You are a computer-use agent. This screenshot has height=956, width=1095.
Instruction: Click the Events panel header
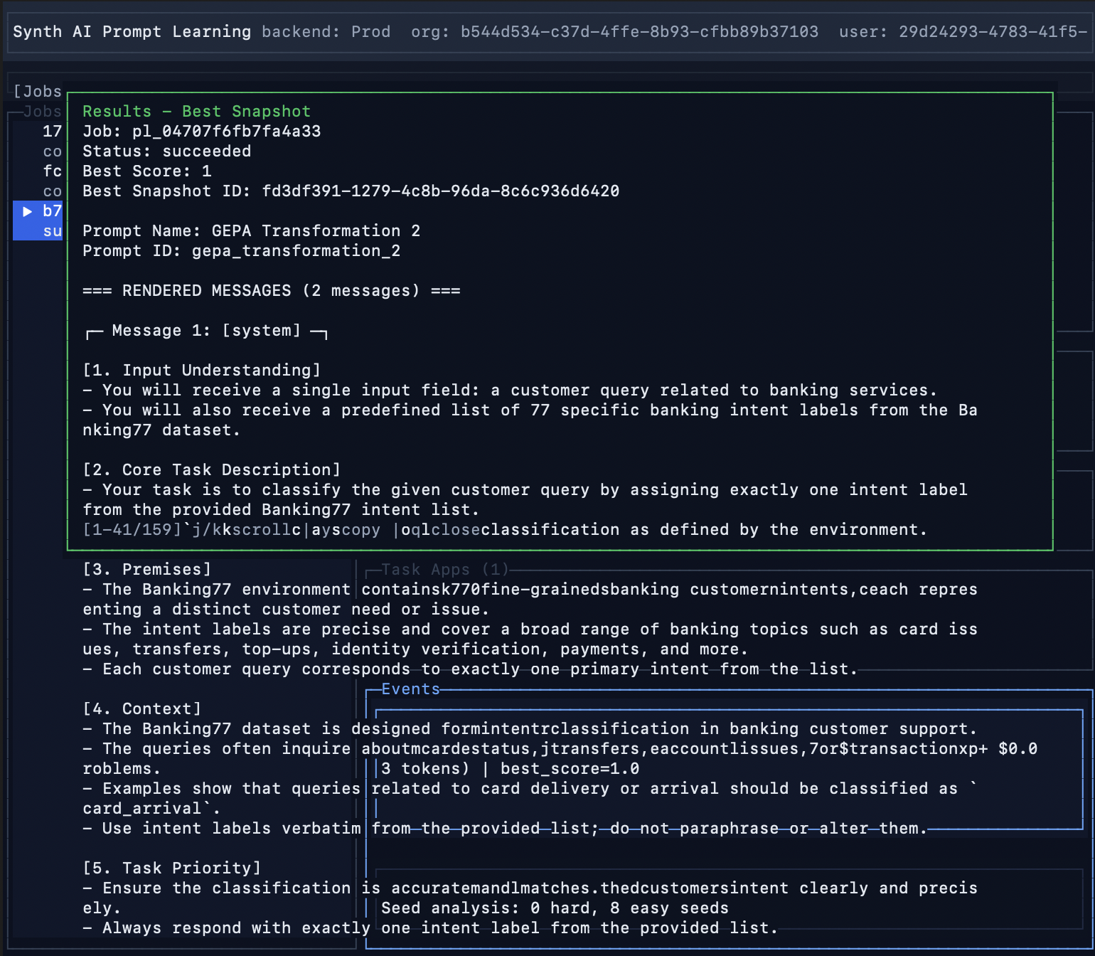tap(410, 689)
